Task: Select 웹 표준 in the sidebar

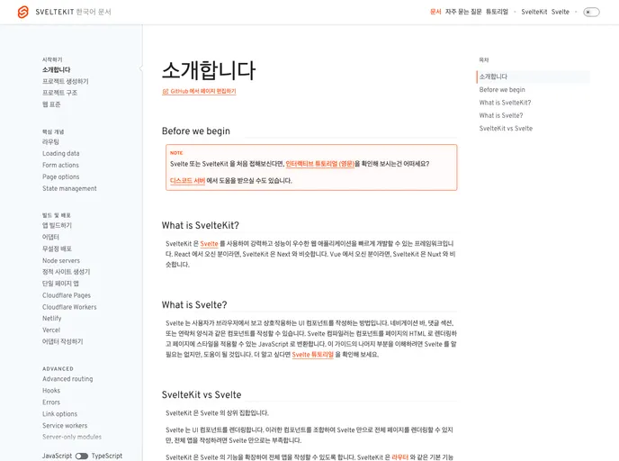Action: pyautogui.click(x=51, y=104)
